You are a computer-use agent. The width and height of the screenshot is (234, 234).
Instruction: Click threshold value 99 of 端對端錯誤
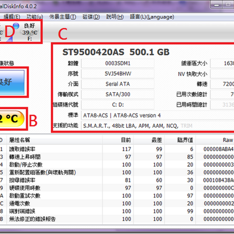pos(190,211)
